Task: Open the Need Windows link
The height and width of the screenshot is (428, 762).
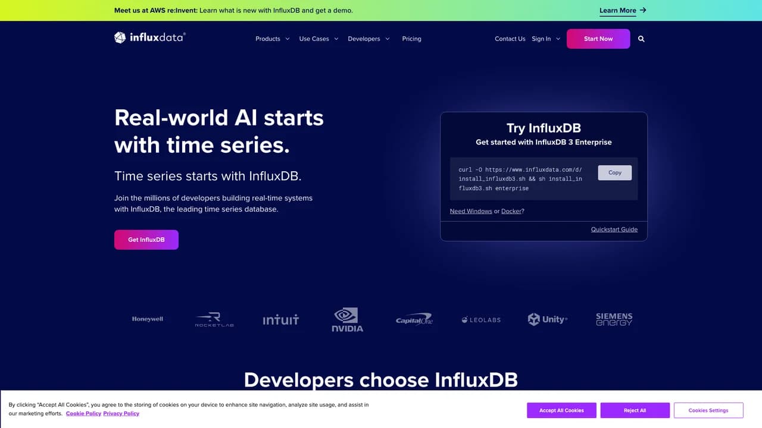Action: coord(471,211)
